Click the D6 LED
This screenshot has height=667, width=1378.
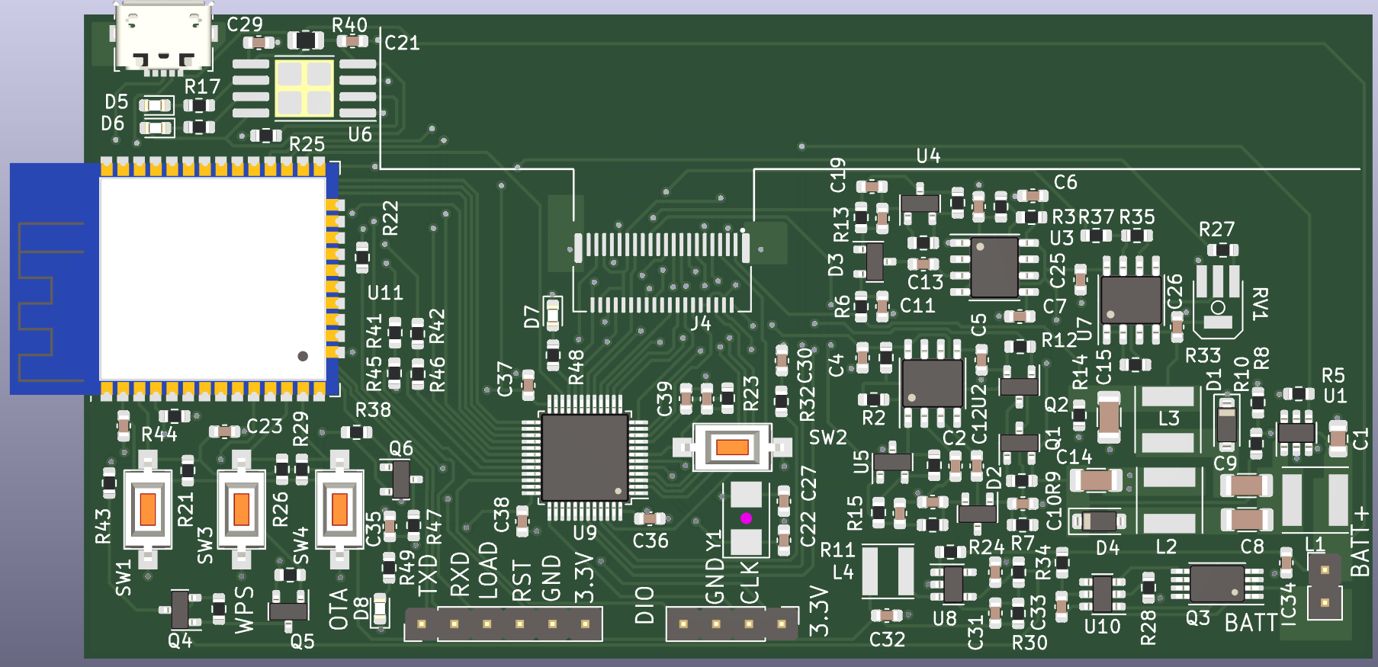pos(156,127)
